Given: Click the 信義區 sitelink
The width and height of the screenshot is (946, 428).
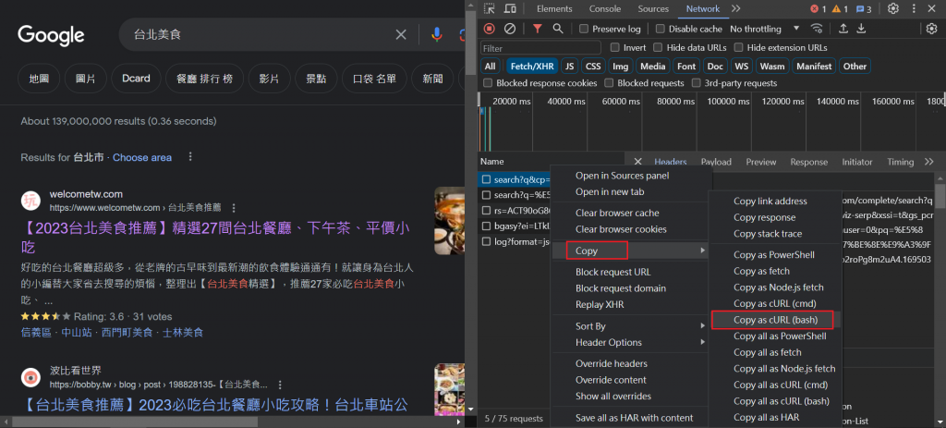Looking at the screenshot, I should click(x=36, y=332).
